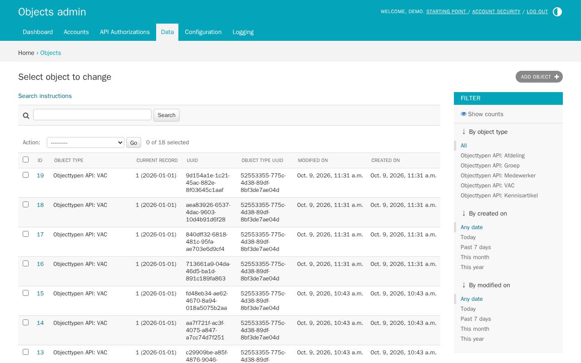Open the Search instructions link
The height and width of the screenshot is (363, 581).
click(x=45, y=96)
